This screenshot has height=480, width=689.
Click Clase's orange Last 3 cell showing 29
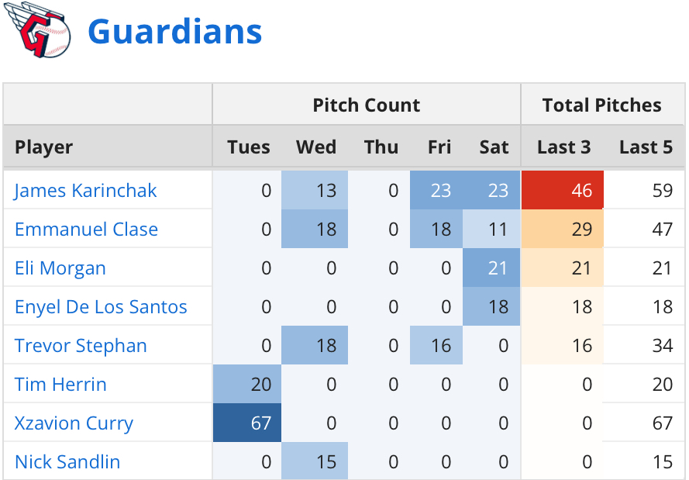tap(563, 230)
